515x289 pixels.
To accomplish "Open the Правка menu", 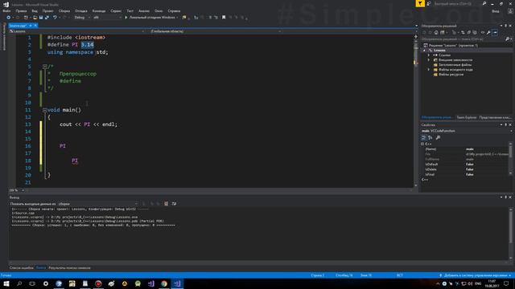I will (21, 10).
